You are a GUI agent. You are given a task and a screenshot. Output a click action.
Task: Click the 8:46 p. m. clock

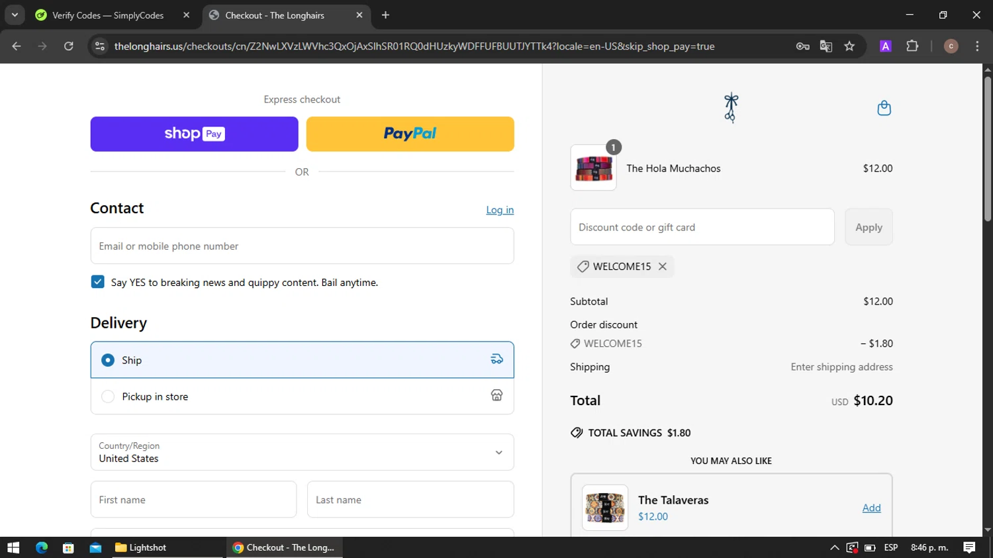click(x=929, y=547)
